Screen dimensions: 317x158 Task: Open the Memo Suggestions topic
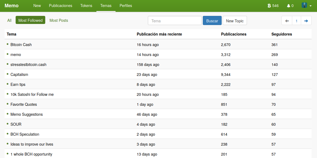[27, 114]
